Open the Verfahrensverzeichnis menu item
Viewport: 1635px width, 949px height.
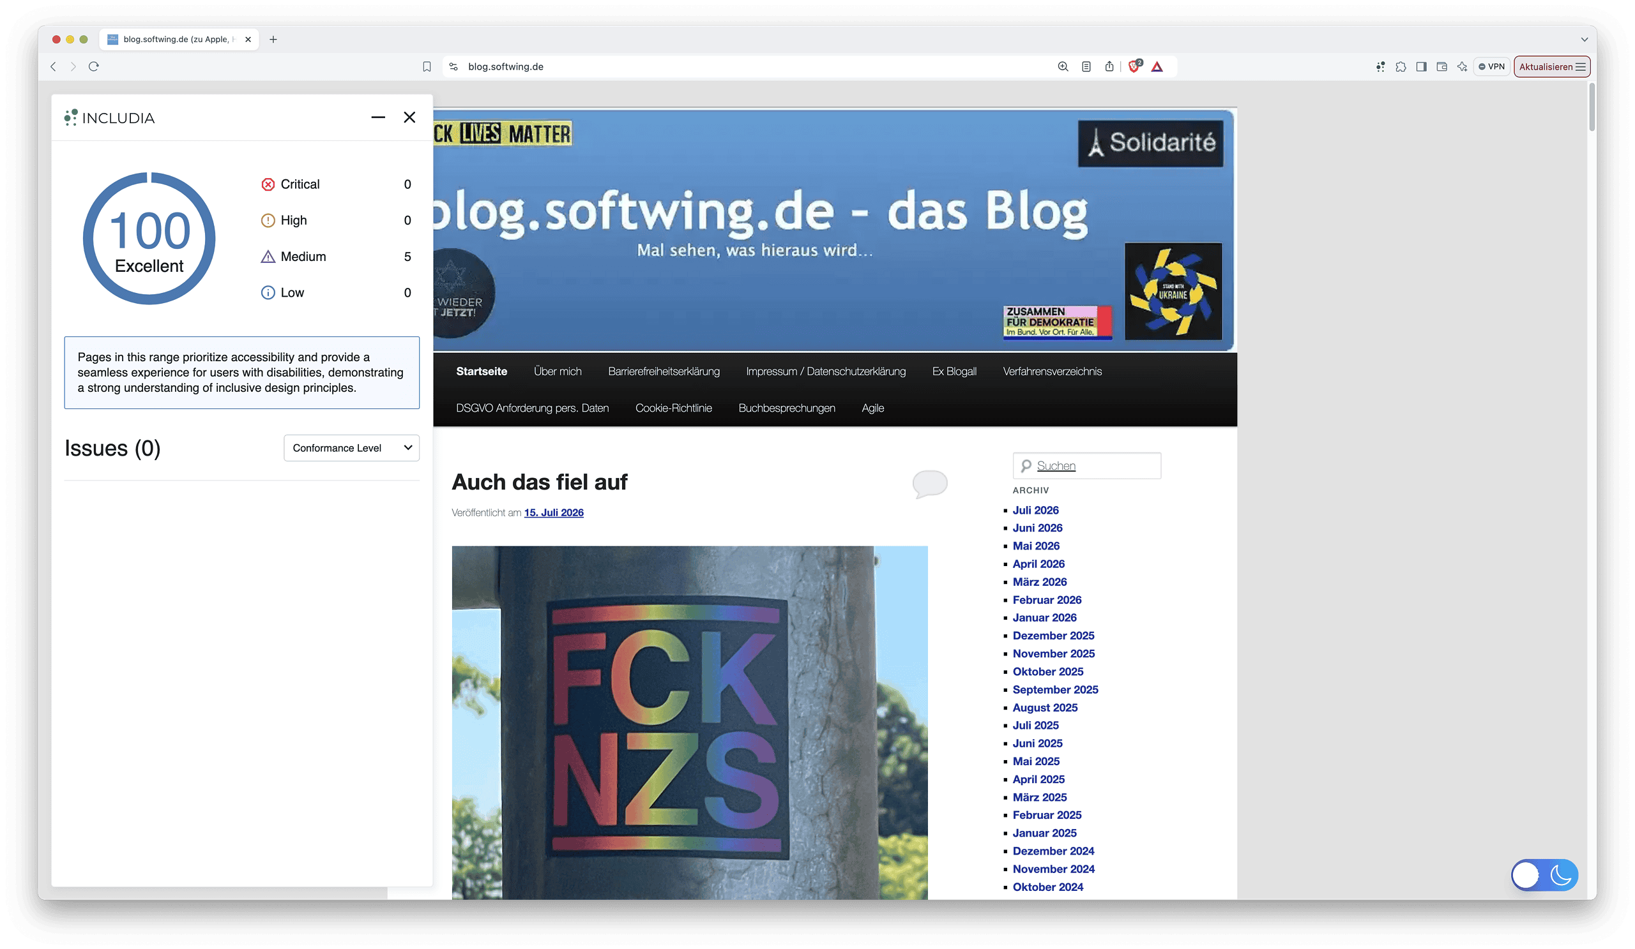(1053, 371)
